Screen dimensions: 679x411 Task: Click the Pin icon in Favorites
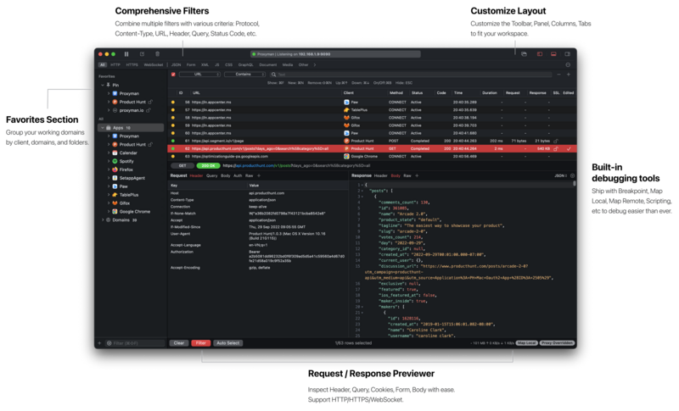(x=109, y=85)
